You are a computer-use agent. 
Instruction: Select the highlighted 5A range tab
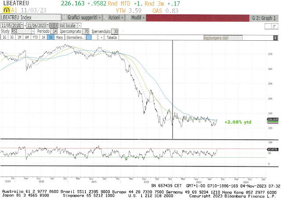point(51,37)
